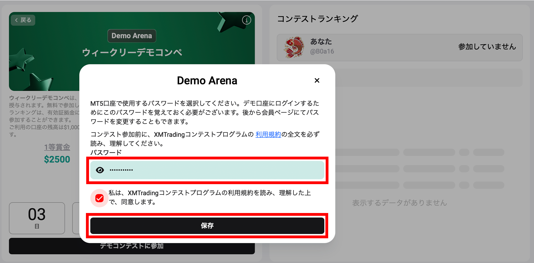Go back with the 戻る button

[x=23, y=20]
